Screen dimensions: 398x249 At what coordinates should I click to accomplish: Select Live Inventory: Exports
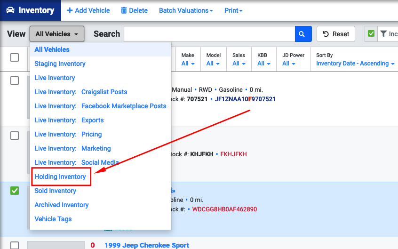click(x=69, y=120)
